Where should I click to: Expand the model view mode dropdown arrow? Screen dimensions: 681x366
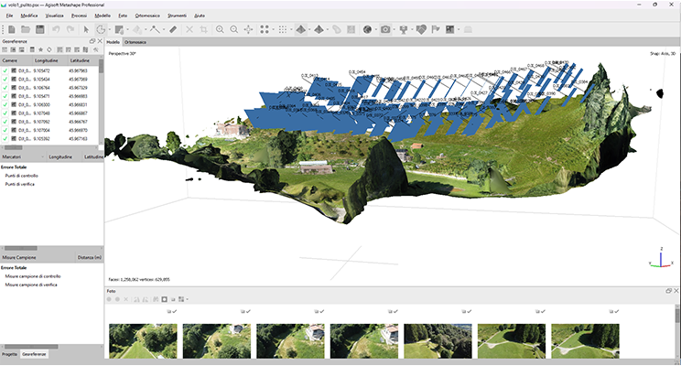click(308, 29)
